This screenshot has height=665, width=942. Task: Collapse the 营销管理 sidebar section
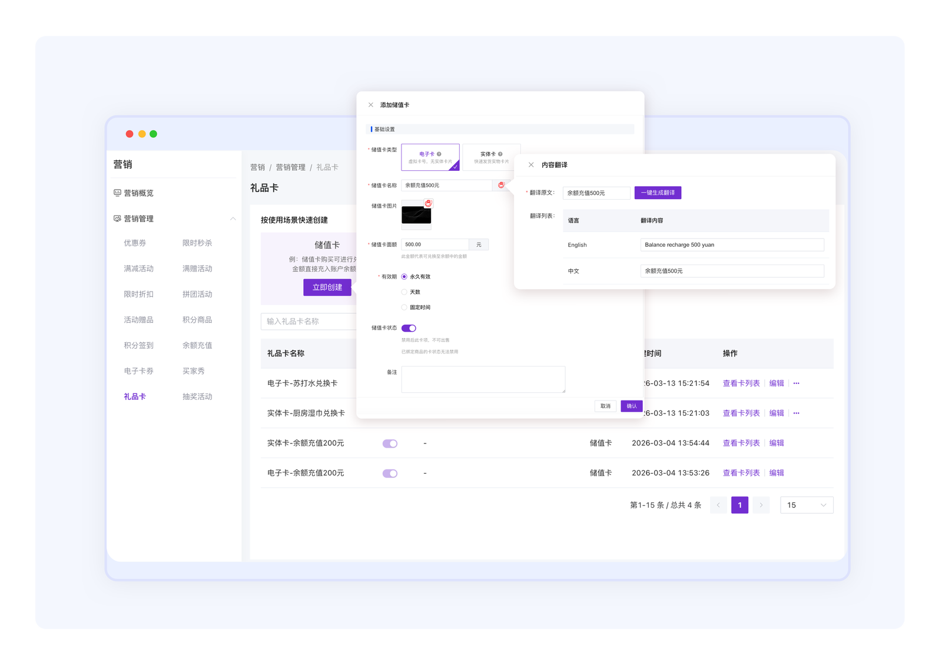(x=233, y=219)
